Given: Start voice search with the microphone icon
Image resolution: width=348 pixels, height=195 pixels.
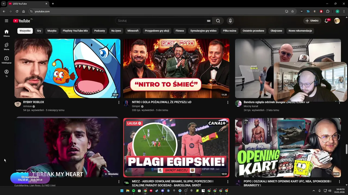Looking at the screenshot, I should click(x=230, y=21).
